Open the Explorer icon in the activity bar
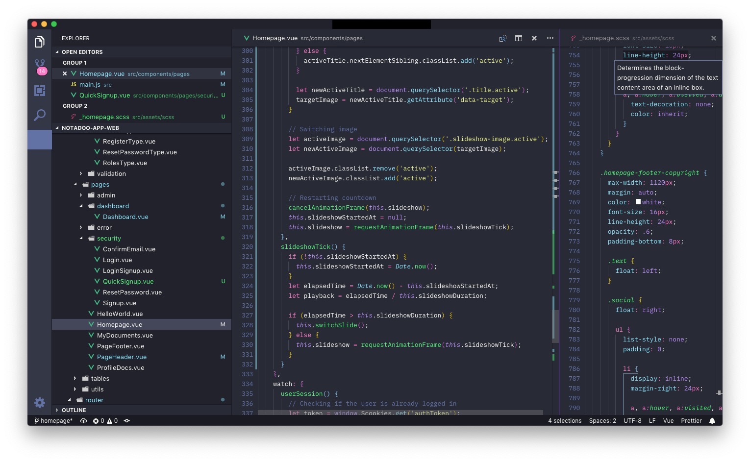750x462 pixels. pyautogui.click(x=40, y=42)
